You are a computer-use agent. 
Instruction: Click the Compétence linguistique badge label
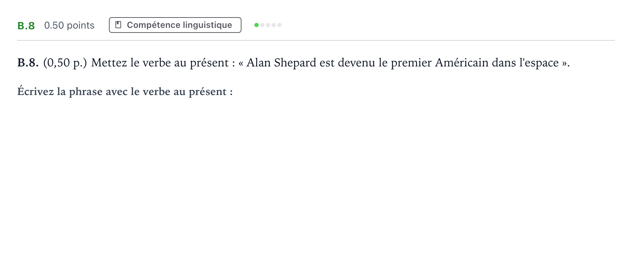click(x=179, y=25)
